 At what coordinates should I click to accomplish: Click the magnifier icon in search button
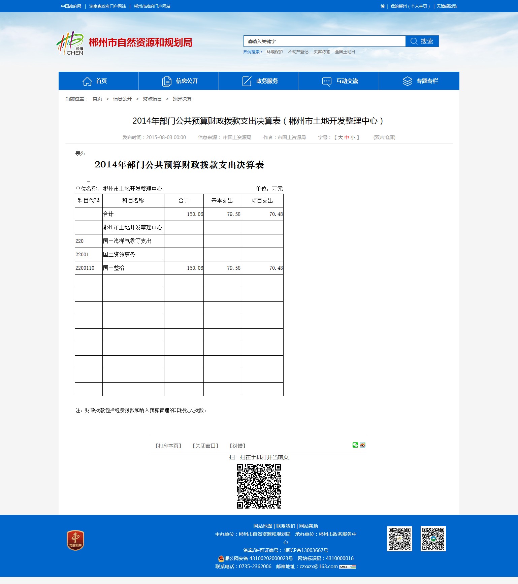pos(414,41)
